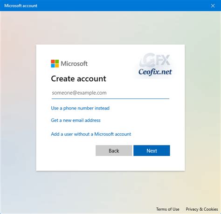Close the Microsoft account window
This screenshot has width=221, height=214.
pos(213,6)
